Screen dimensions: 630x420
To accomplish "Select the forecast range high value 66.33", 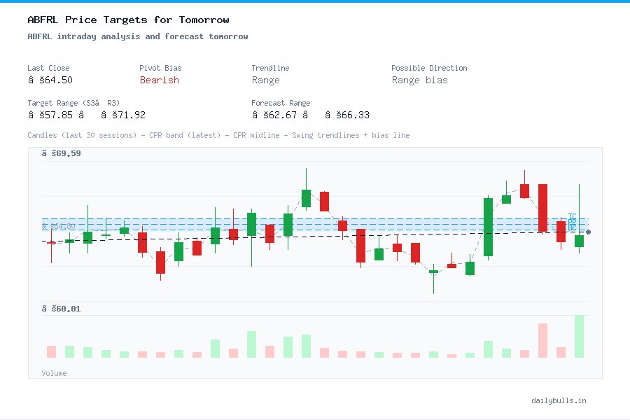I will pos(347,115).
